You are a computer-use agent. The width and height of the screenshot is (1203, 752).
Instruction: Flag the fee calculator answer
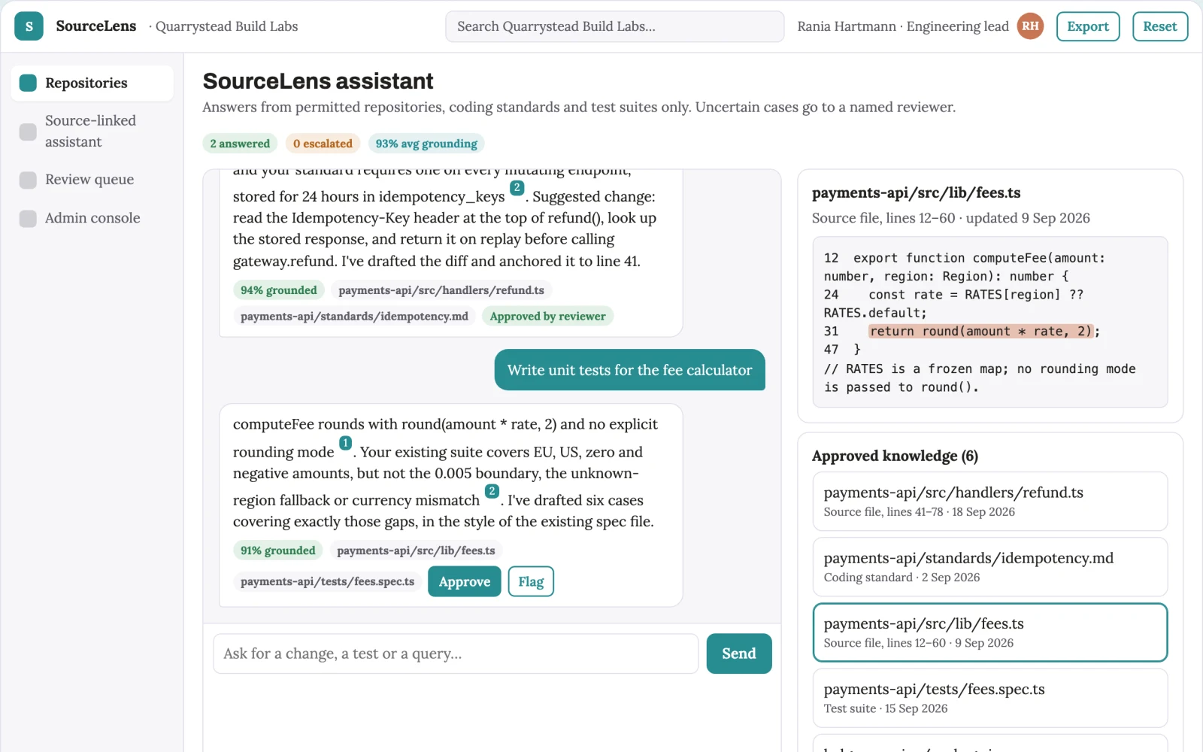531,581
